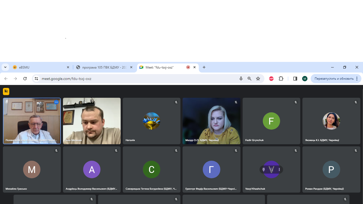Viewport: 363px width, 204px height.
Task: Click name label Роман Рандюк (БДМУ, Чернівці)
Action: pyautogui.click(x=324, y=189)
